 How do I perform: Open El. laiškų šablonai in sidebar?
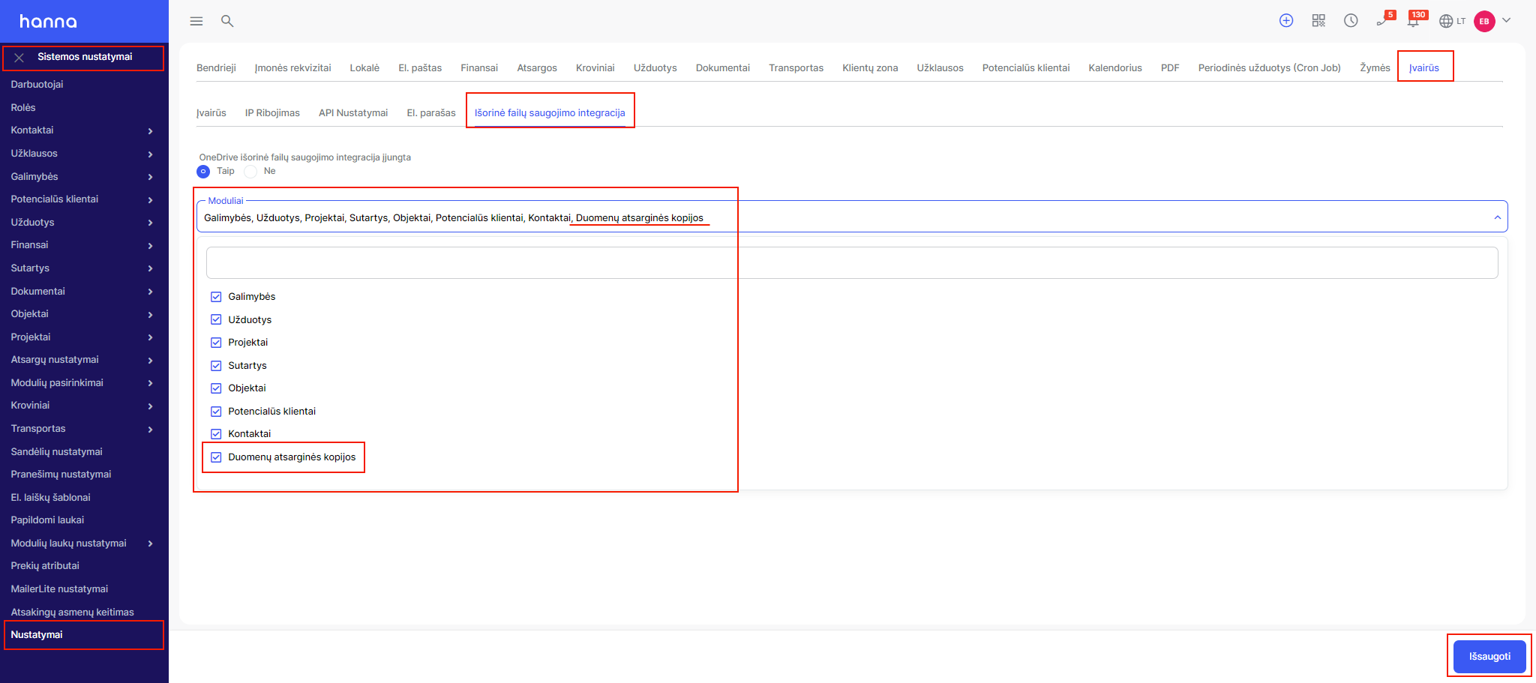[x=50, y=498]
